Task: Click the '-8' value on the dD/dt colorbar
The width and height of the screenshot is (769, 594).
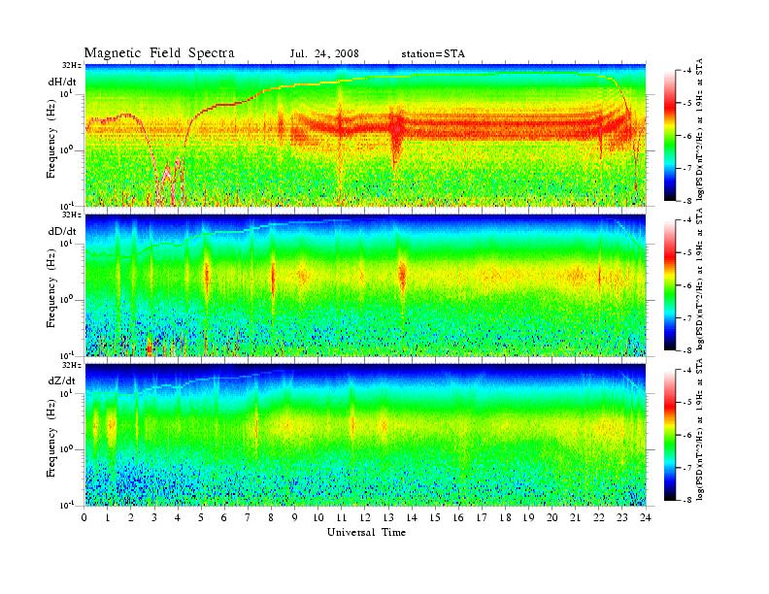Action: 687,350
